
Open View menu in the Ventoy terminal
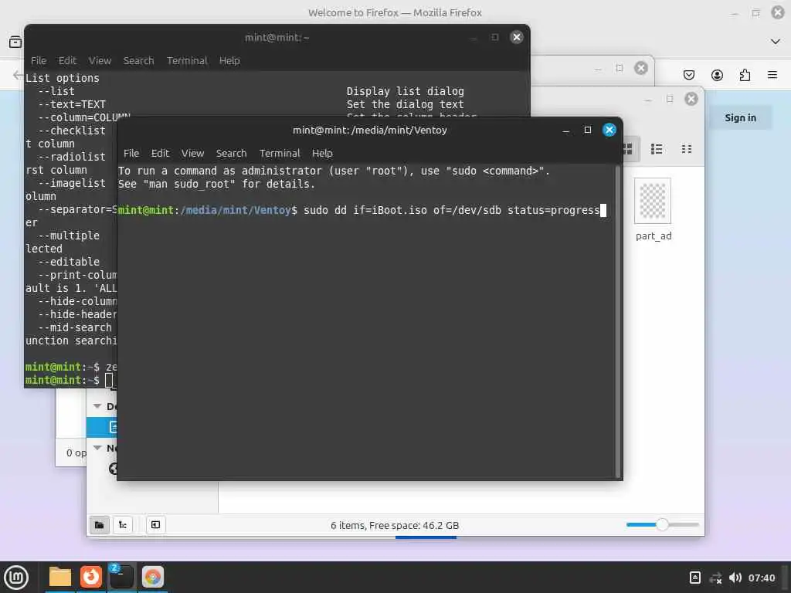pyautogui.click(x=192, y=154)
